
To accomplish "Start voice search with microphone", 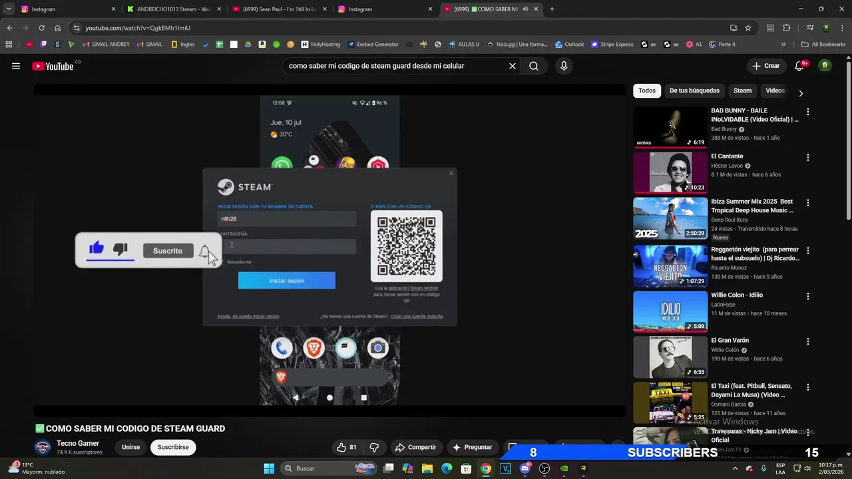I will pos(564,66).
